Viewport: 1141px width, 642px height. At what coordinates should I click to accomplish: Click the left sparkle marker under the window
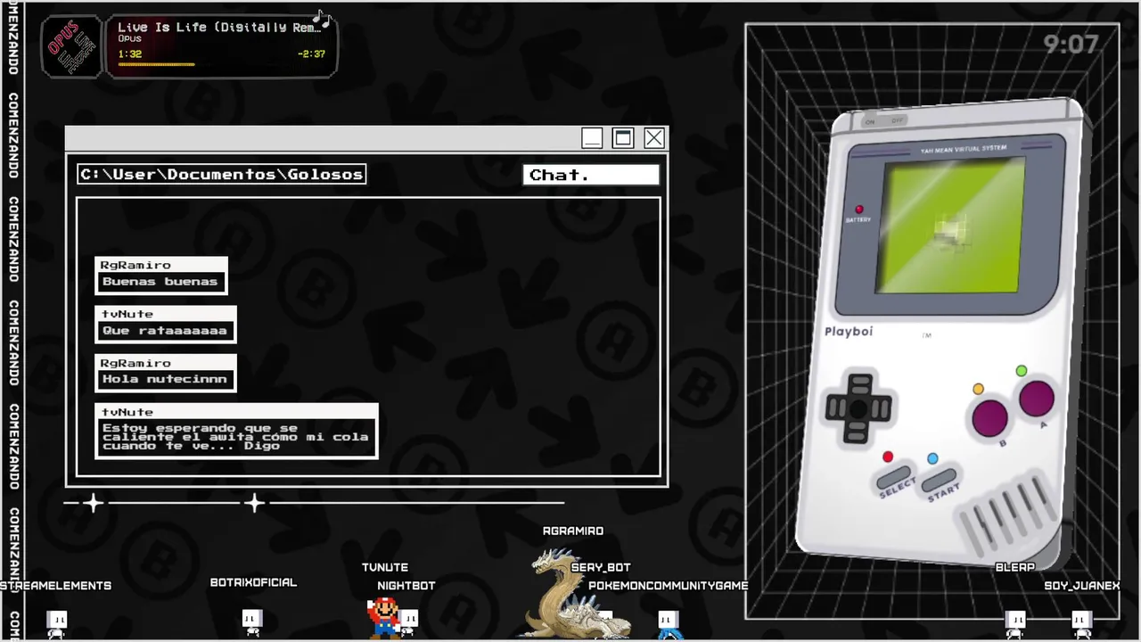[93, 504]
